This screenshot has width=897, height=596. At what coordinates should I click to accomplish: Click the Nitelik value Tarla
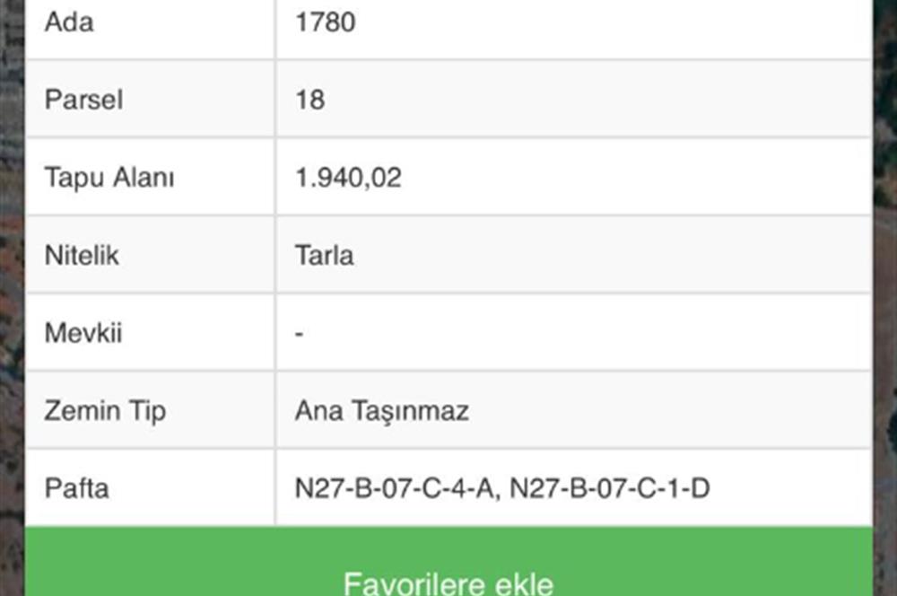point(324,256)
